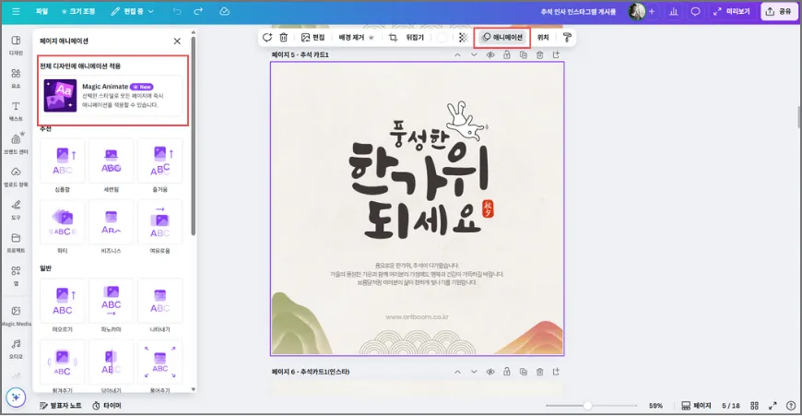Open the 브랜드 센터 sidebar tab
Screen dimensions: 802x416
pyautogui.click(x=16, y=144)
